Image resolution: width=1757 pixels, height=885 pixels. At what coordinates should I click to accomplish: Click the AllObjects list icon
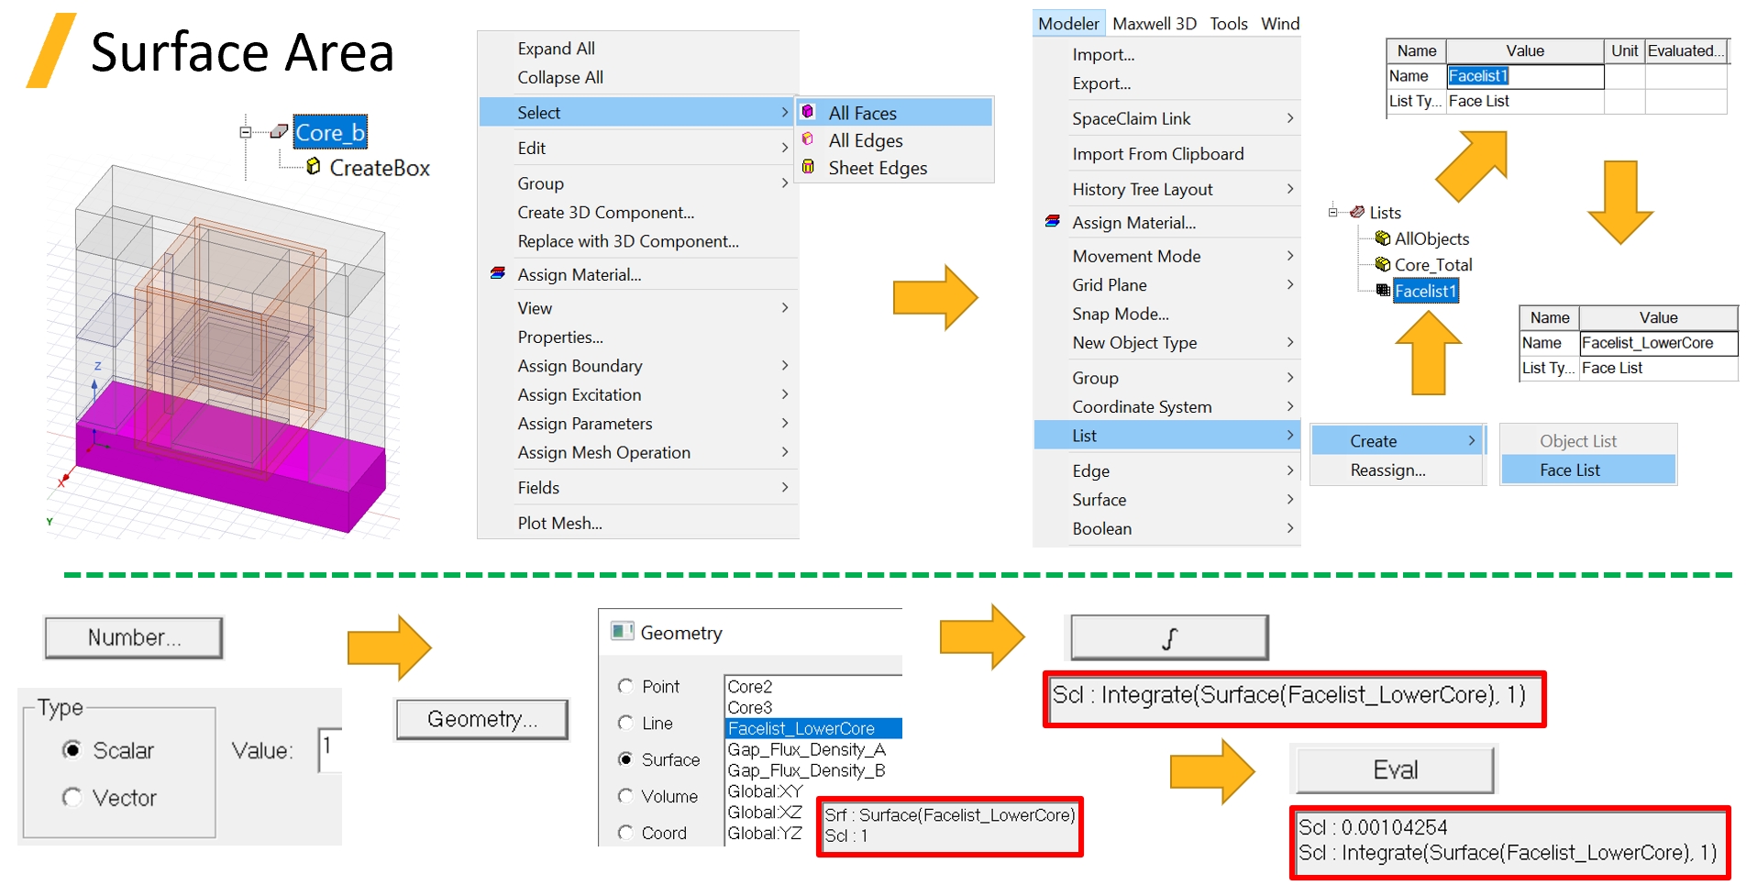(x=1382, y=238)
